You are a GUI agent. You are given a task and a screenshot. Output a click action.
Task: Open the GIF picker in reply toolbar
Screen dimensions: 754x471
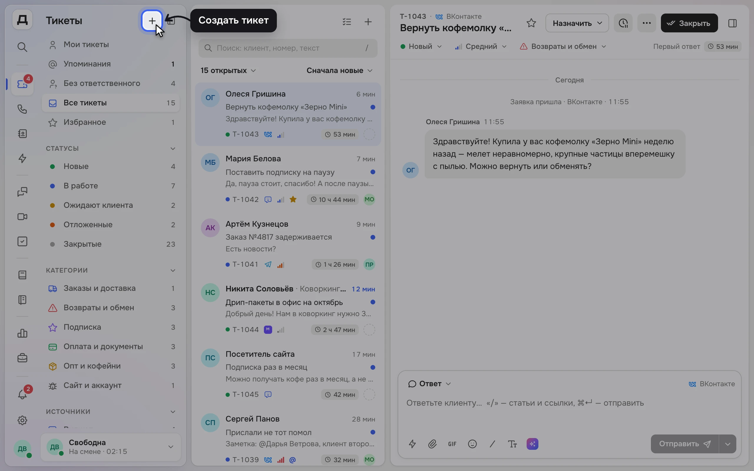[452, 444]
